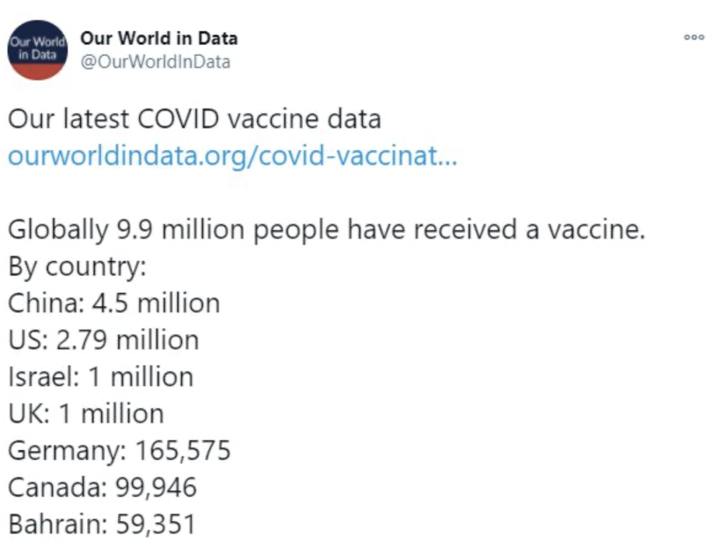Open the Our World in Data profile name
The height and width of the screenshot is (547, 724).
[159, 38]
